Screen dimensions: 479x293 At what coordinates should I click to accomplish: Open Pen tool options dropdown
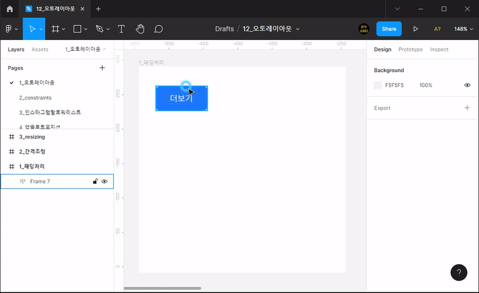108,29
